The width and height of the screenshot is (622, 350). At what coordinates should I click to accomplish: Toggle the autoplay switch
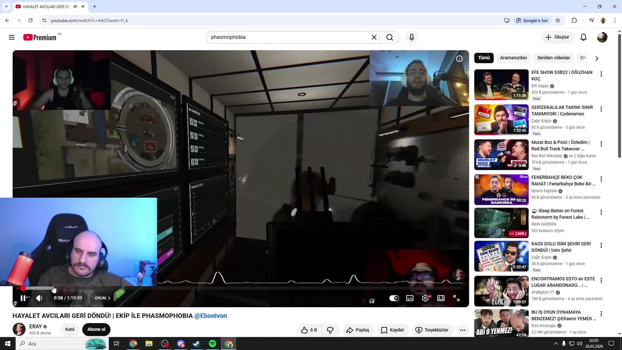click(394, 298)
